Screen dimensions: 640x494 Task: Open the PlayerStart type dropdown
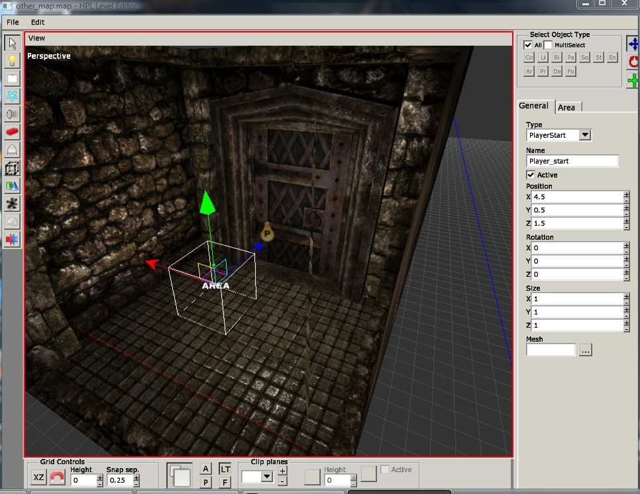[584, 135]
